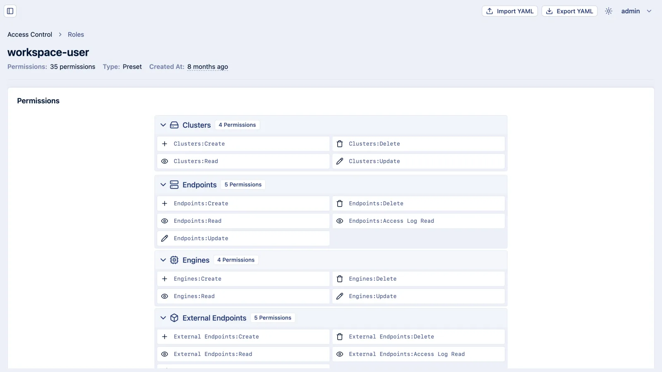The width and height of the screenshot is (662, 372).
Task: Click the workspace-user role title
Action: point(48,52)
